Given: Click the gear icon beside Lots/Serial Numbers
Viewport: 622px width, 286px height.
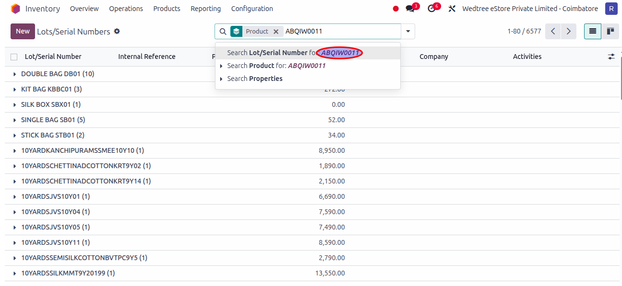Looking at the screenshot, I should pos(117,32).
